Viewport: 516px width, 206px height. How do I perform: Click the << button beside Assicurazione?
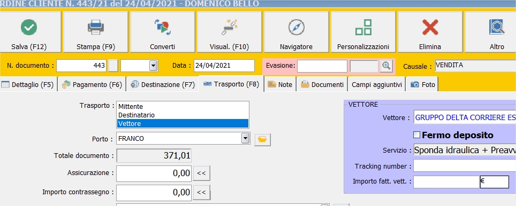201,173
